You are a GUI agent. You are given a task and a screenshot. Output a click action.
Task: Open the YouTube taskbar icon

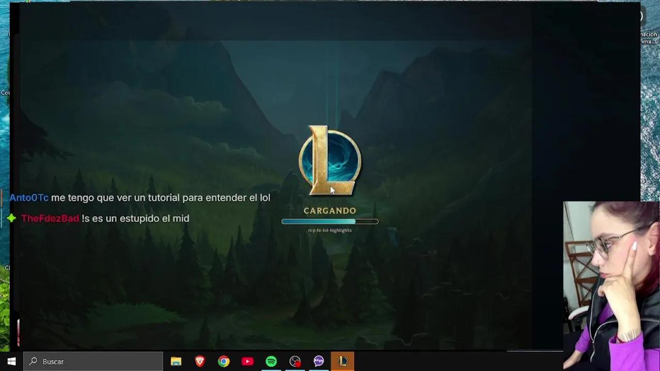coord(247,362)
